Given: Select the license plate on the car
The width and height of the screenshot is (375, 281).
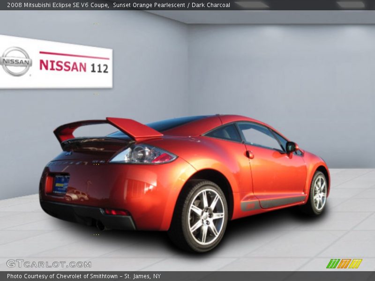Looking at the screenshot, I should 61,185.
